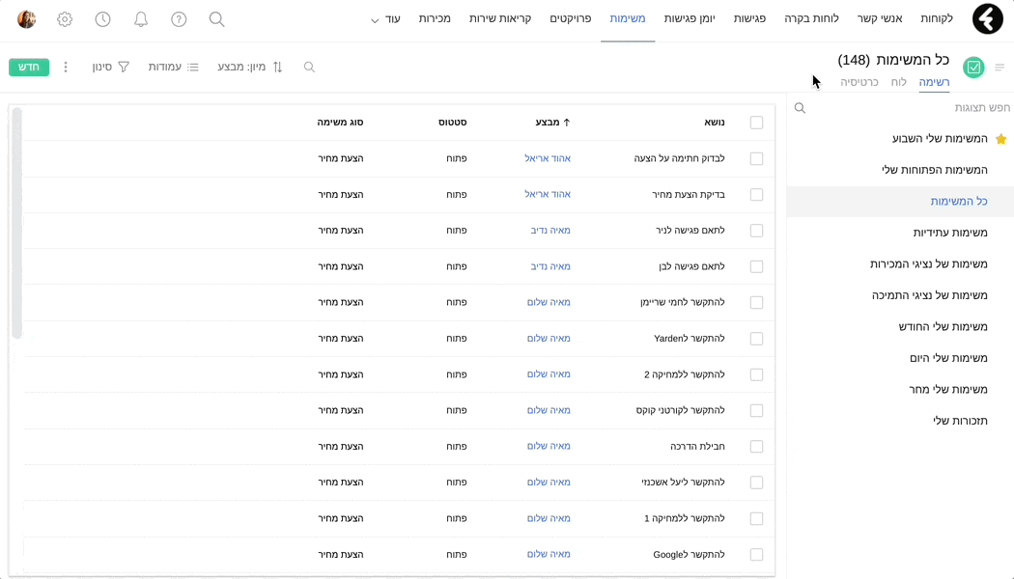Open the סינון filter panel
1014x579 pixels.
tap(111, 68)
